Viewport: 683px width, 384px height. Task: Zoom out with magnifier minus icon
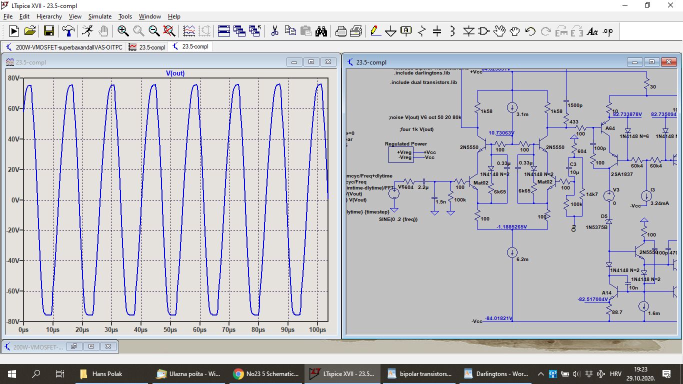tap(154, 31)
